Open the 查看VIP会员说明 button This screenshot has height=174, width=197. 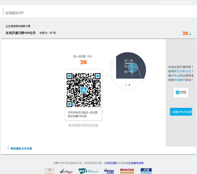coord(181,112)
